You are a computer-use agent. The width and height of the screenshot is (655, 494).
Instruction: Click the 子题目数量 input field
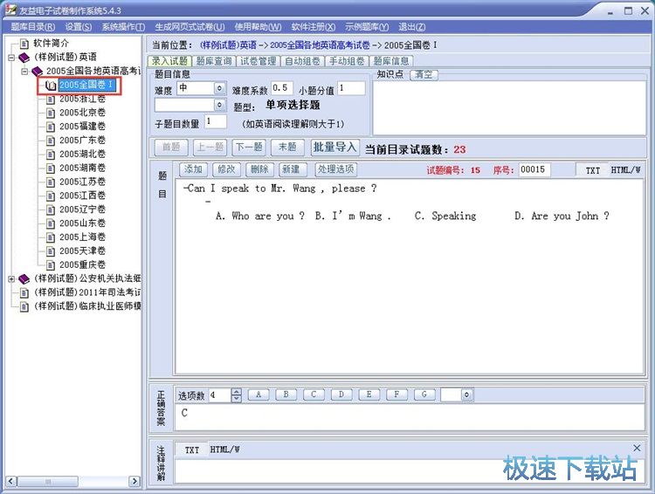pos(216,122)
